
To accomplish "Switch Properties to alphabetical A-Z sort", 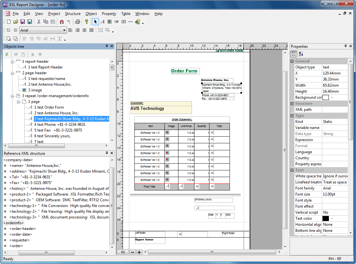I will (301, 54).
